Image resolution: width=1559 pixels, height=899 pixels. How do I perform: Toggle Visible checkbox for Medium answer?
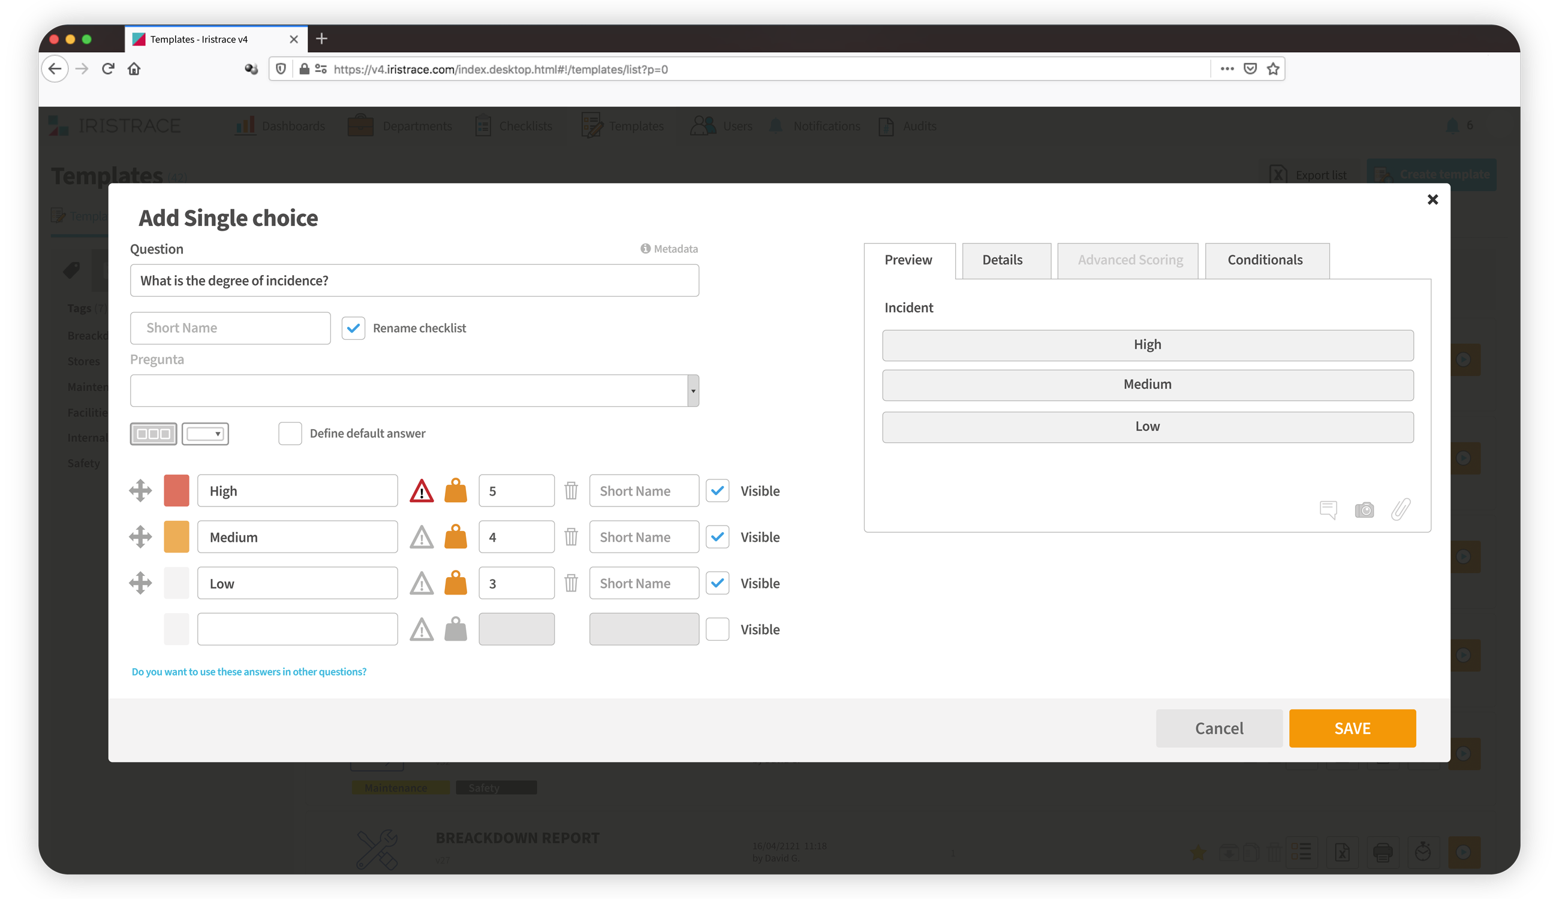click(717, 536)
